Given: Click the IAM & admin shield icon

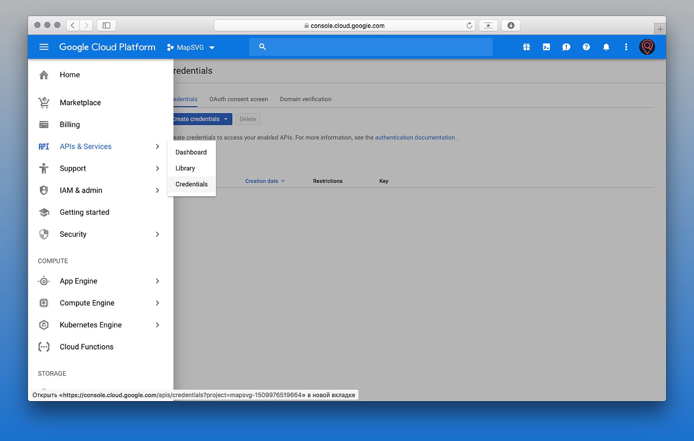Looking at the screenshot, I should pyautogui.click(x=44, y=190).
